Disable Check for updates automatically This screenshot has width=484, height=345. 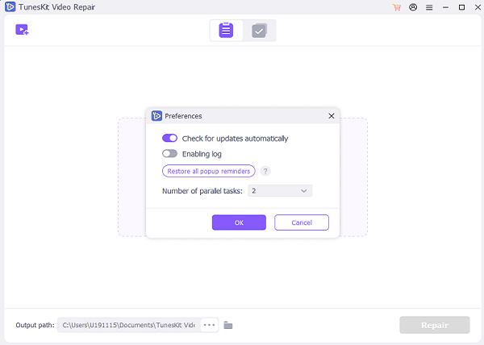169,138
